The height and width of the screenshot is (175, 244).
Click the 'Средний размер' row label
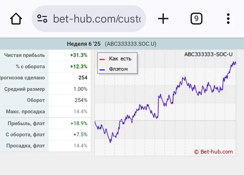tap(25, 89)
